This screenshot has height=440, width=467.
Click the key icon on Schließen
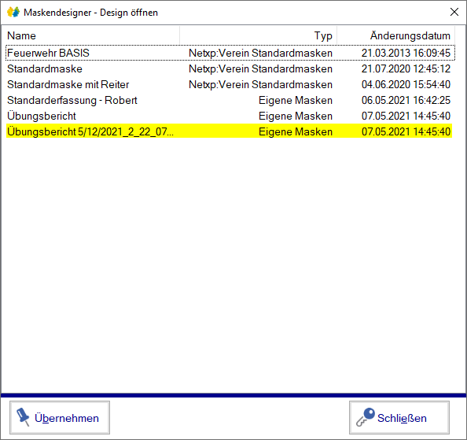[366, 417]
